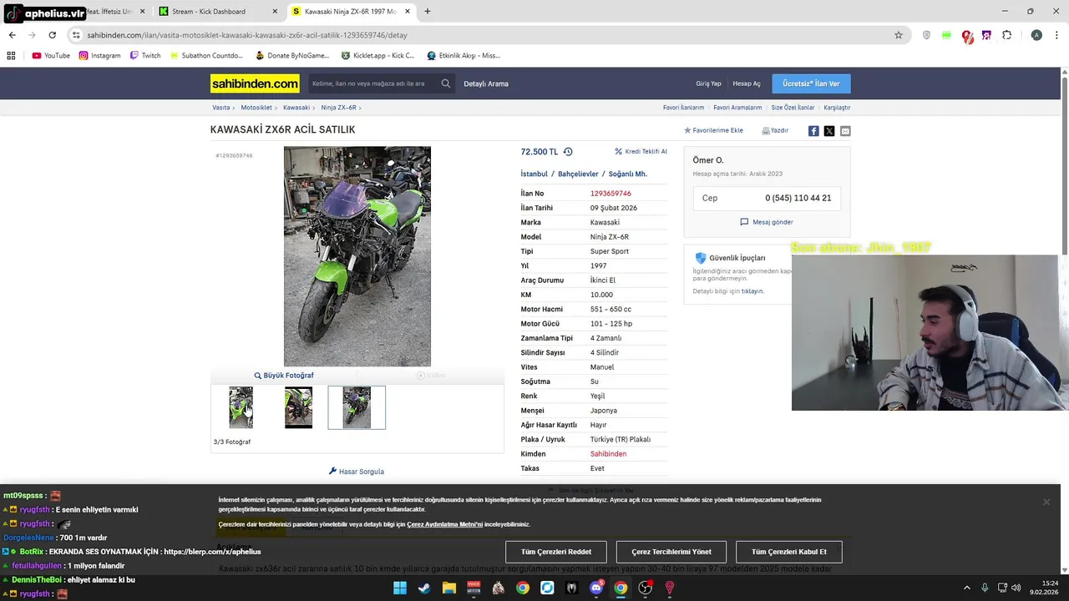Select third photo thumbnail

coord(357,407)
